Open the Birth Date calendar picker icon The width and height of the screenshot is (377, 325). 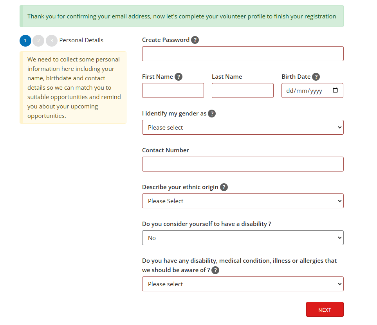pyautogui.click(x=335, y=90)
